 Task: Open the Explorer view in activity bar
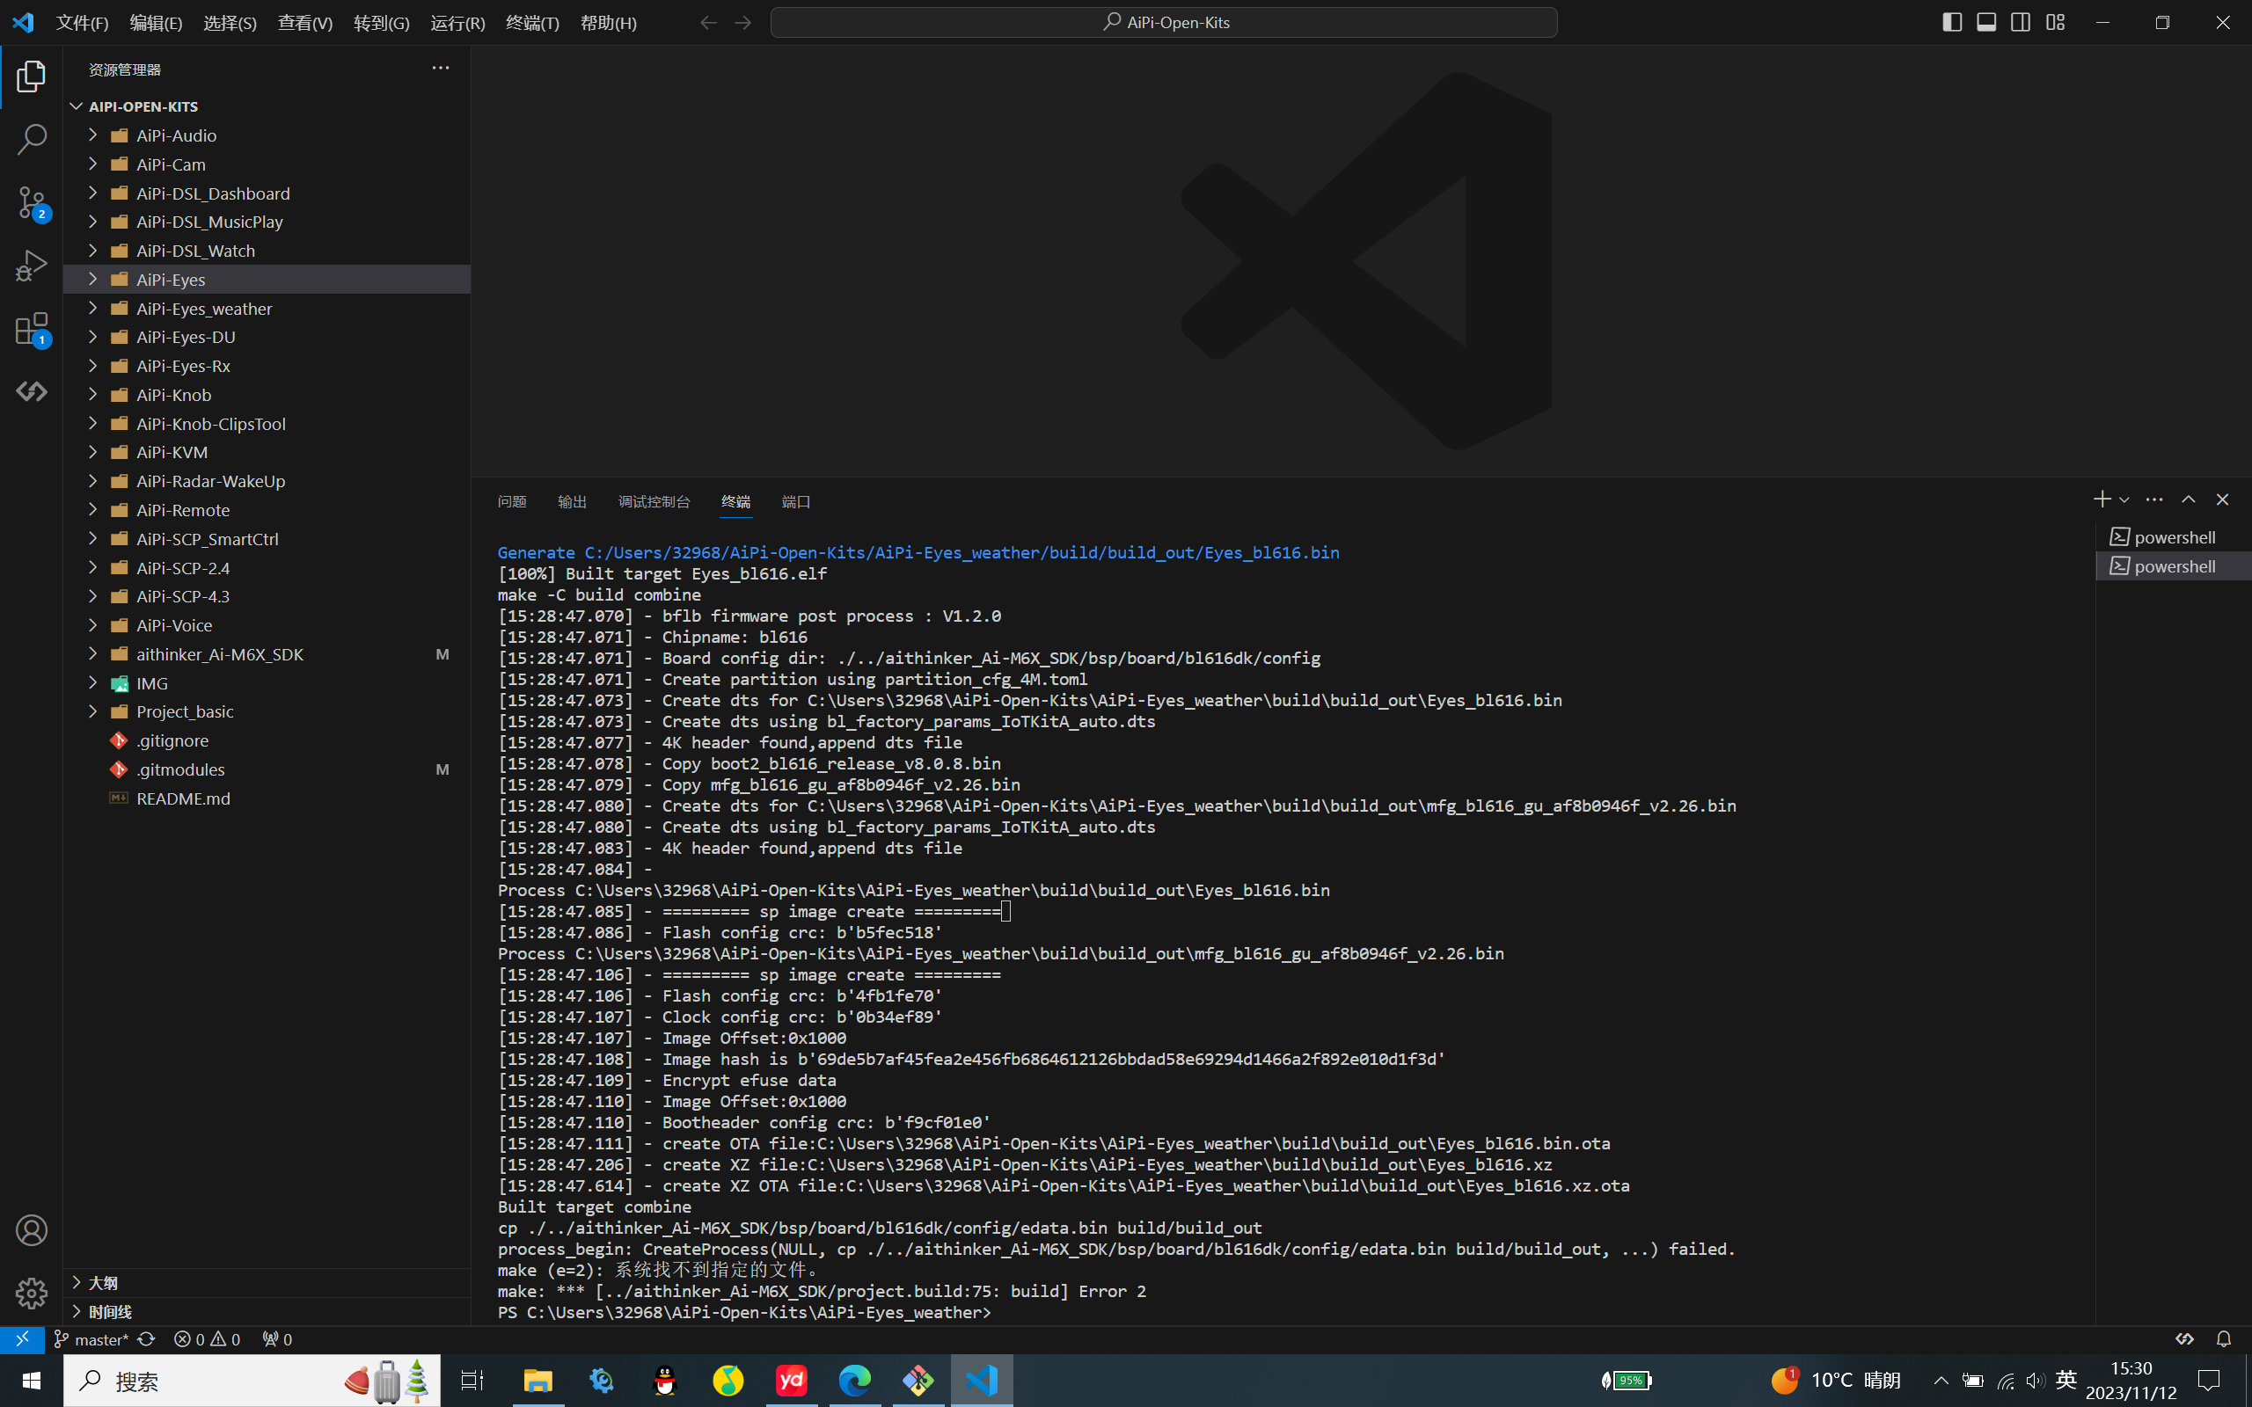[x=31, y=77]
